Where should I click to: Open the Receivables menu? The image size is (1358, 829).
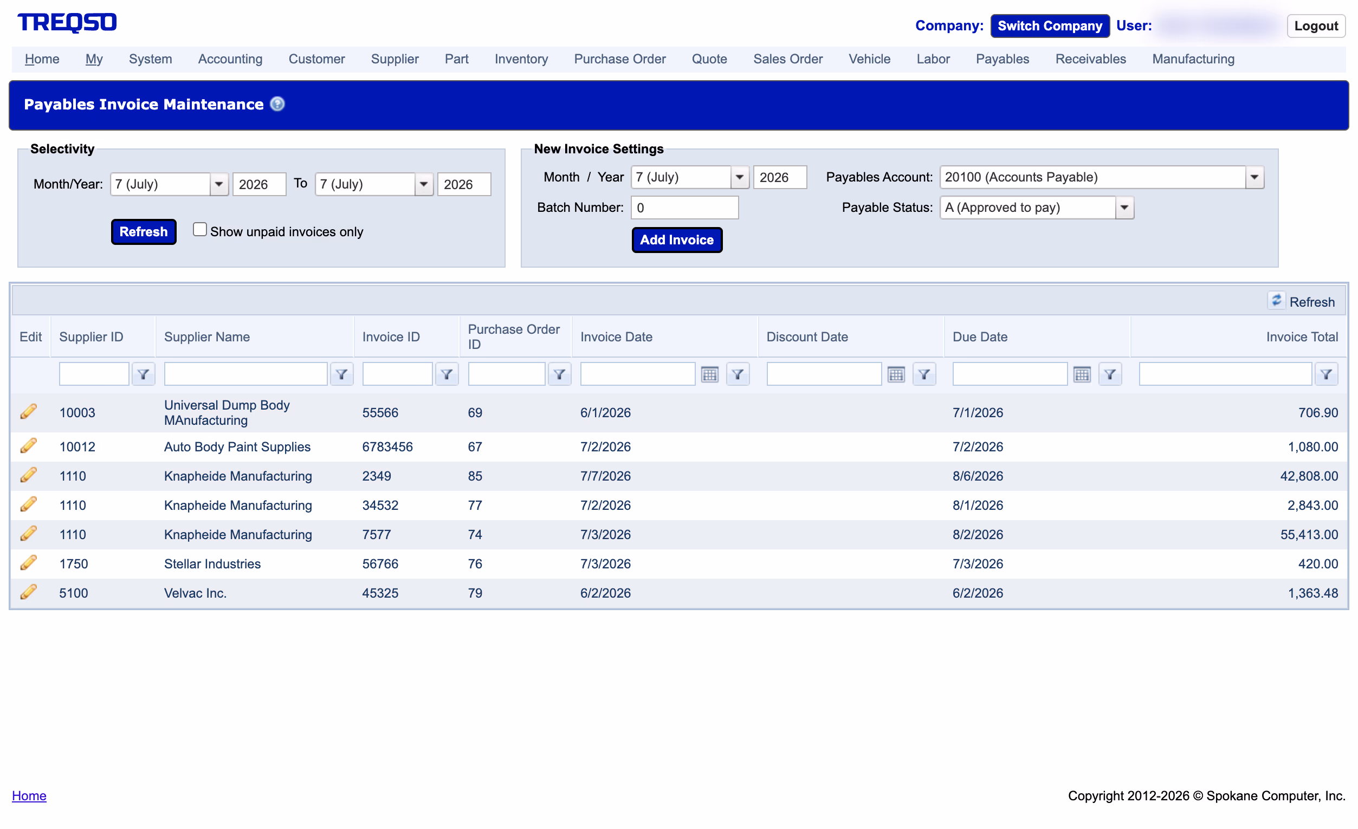(x=1091, y=59)
